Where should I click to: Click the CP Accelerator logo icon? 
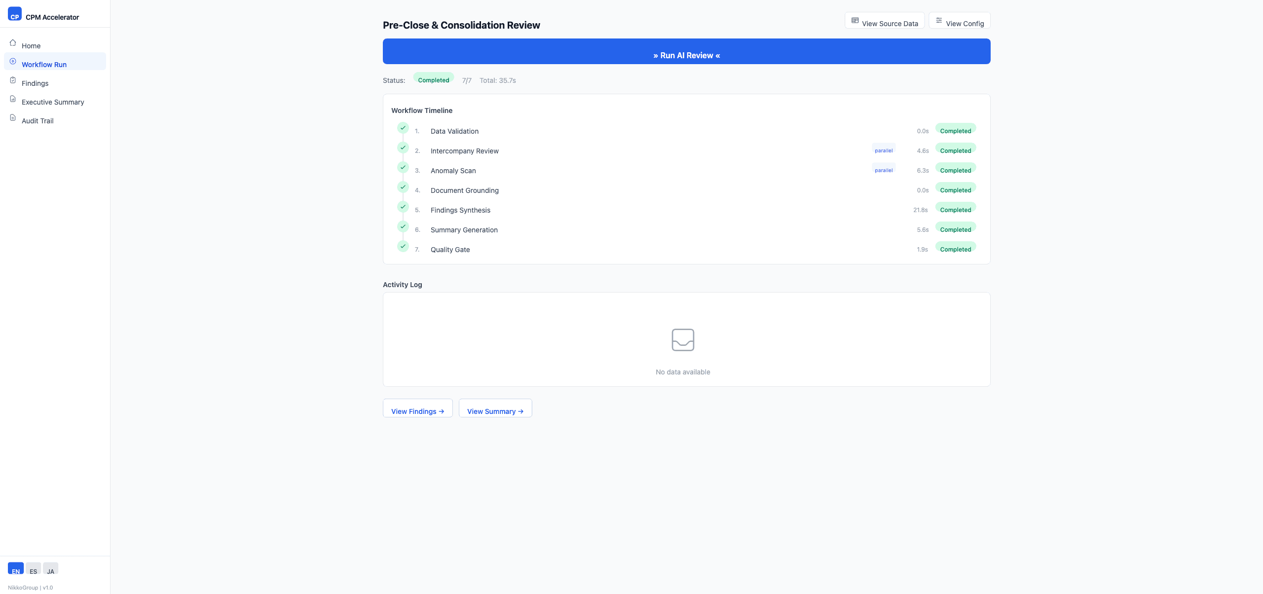(x=14, y=14)
